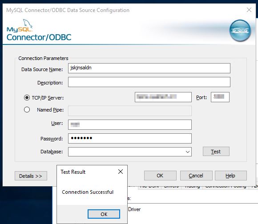Click OK in the Test Result dialog

pyautogui.click(x=104, y=214)
